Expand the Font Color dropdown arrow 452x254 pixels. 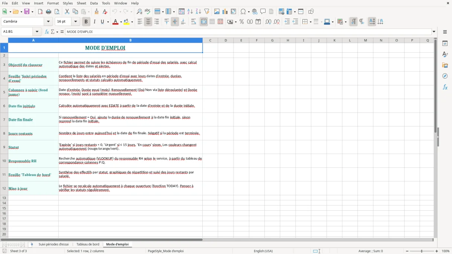(x=121, y=22)
